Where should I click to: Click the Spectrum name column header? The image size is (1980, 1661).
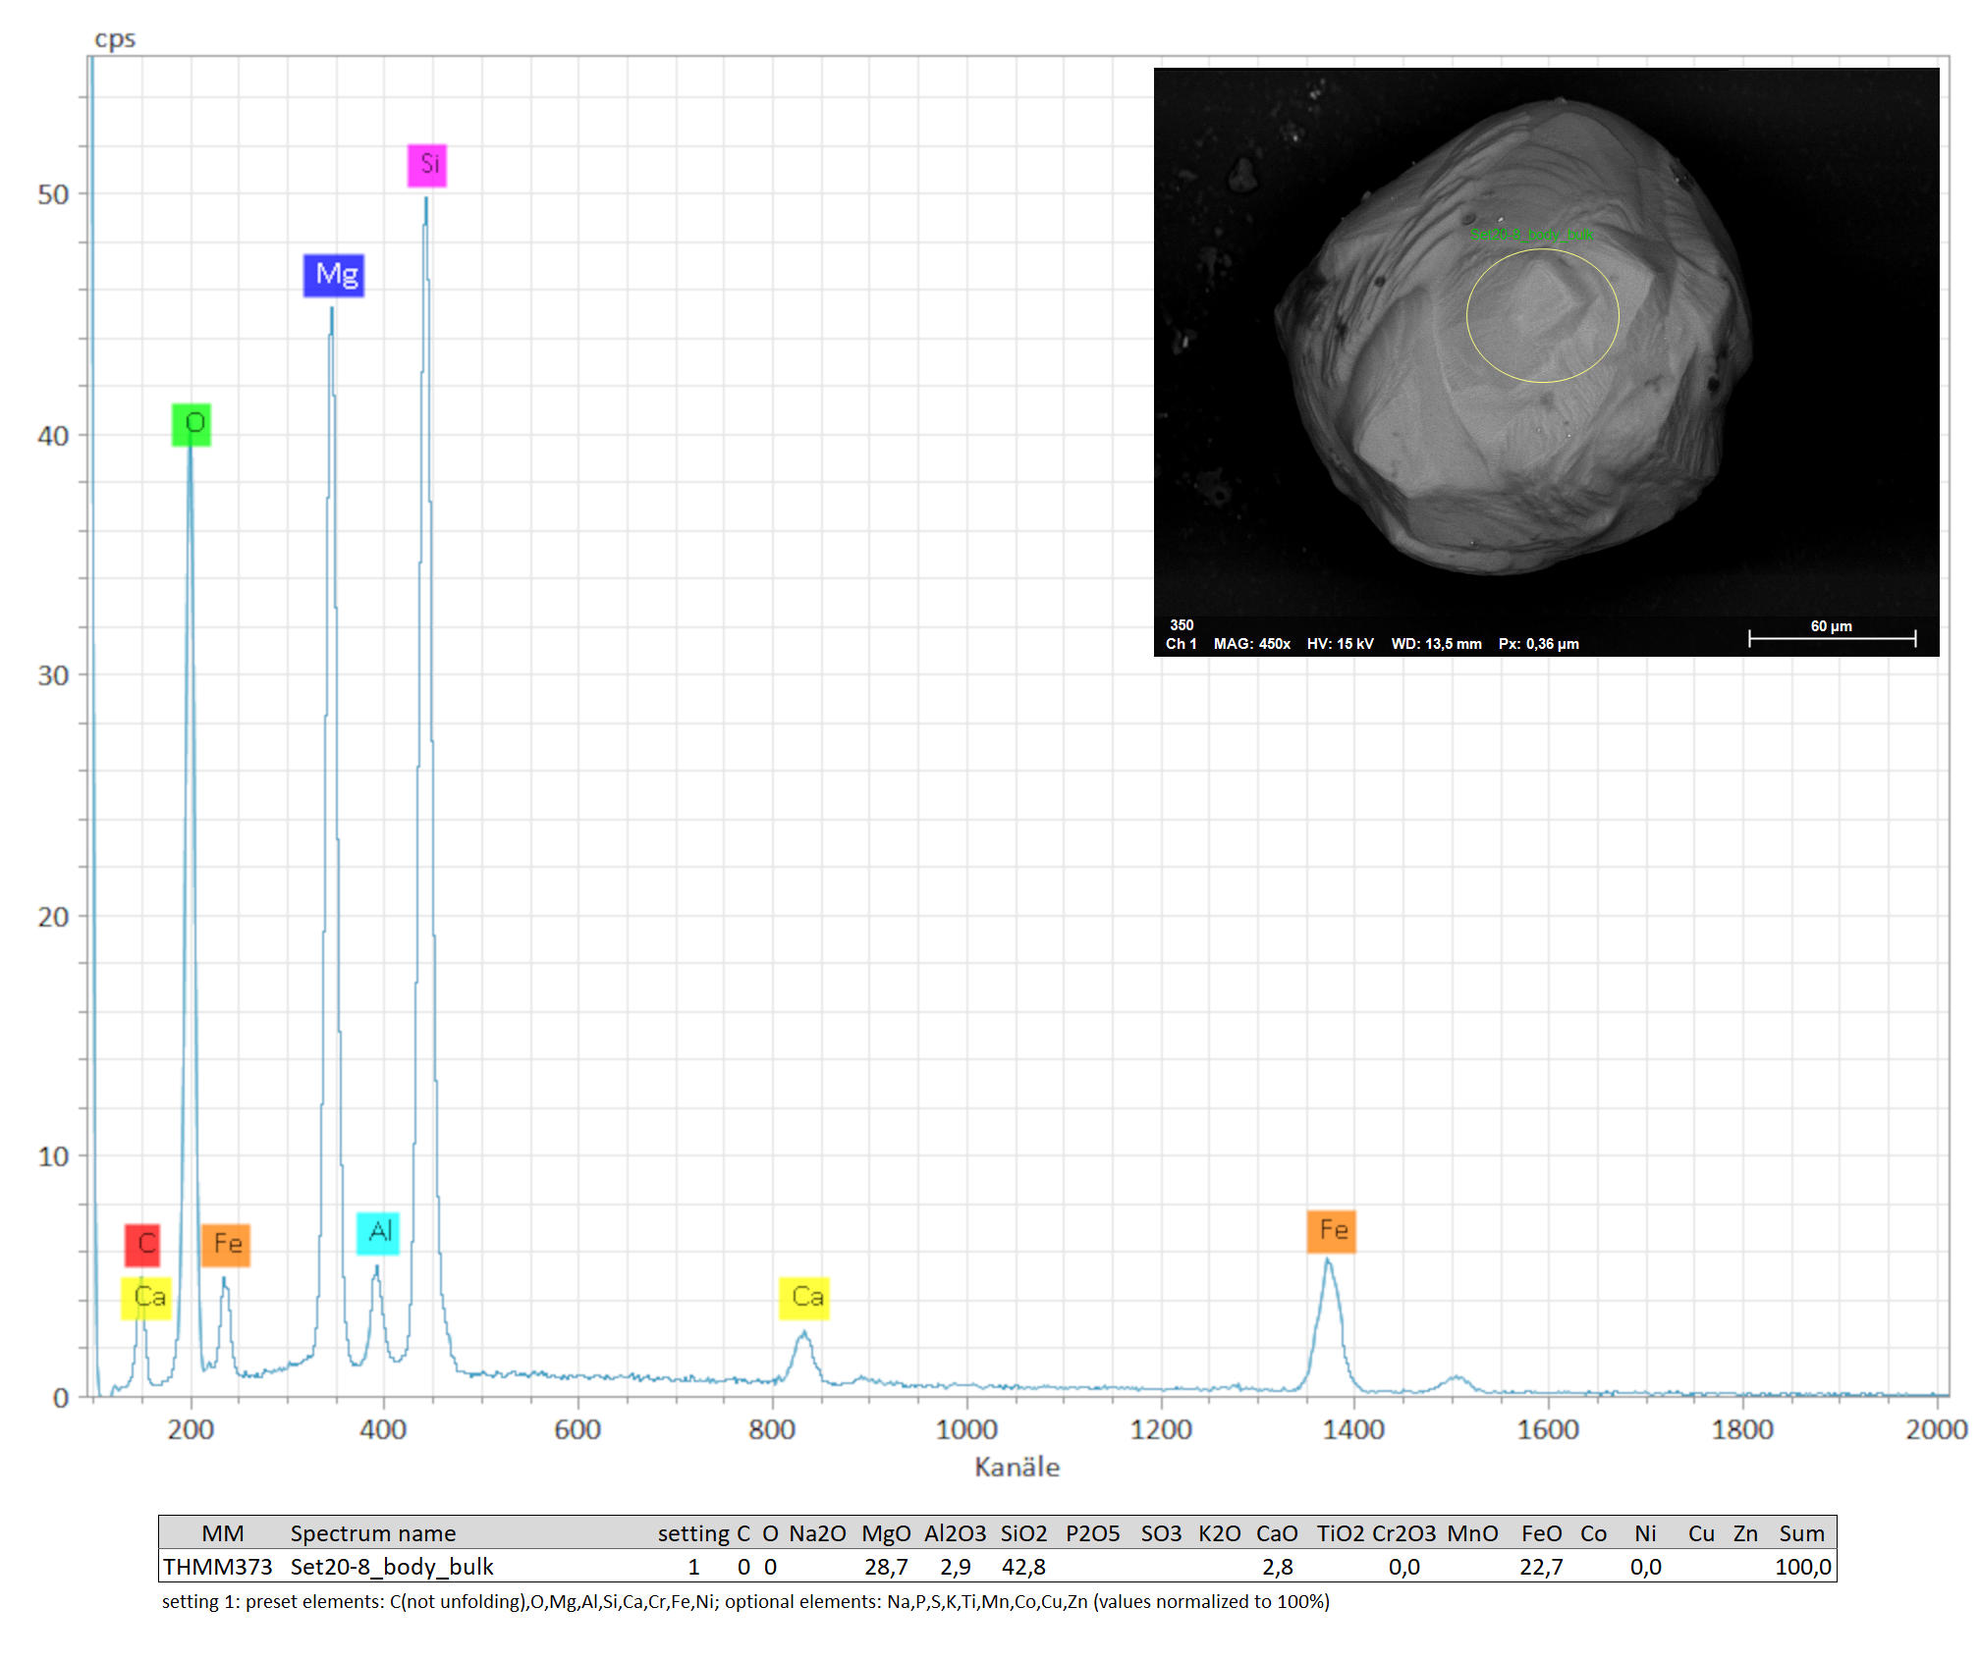[372, 1533]
